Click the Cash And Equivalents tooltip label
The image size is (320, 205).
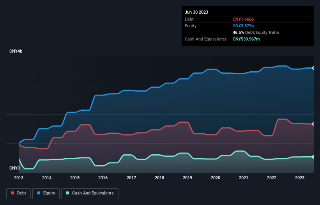point(205,39)
